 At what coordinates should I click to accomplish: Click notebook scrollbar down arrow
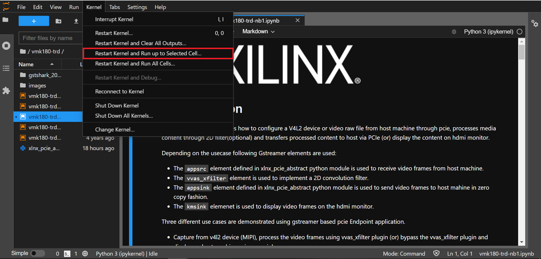pyautogui.click(x=522, y=242)
